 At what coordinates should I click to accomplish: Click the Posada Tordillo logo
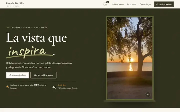[x=15, y=4]
